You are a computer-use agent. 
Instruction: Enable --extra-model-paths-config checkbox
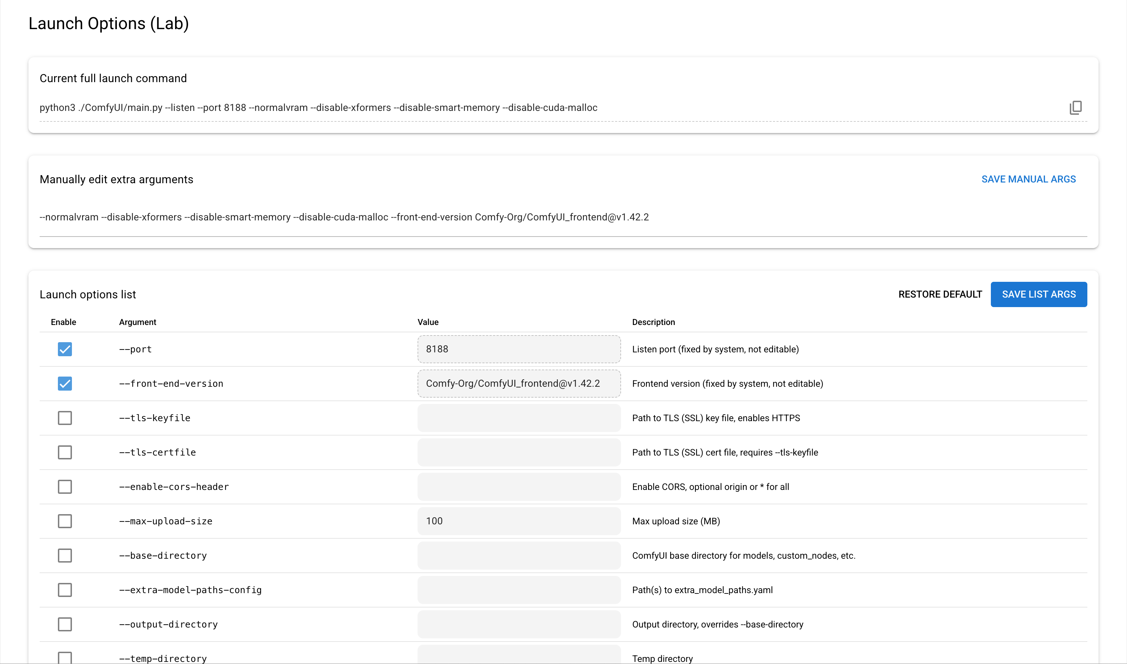65,590
